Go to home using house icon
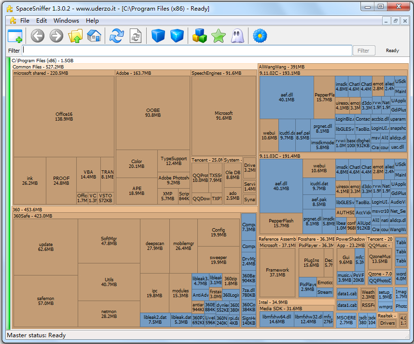Screen dimensions: 414x344 94,36
